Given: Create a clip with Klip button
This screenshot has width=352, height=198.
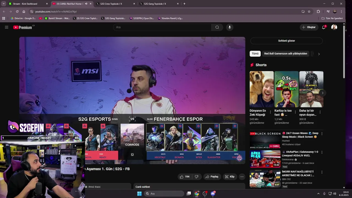Looking at the screenshot, I should click(230, 177).
